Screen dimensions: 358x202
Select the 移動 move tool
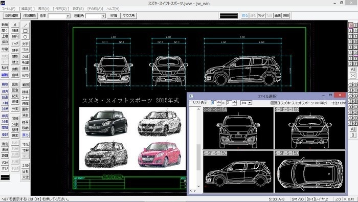(x=26, y=128)
